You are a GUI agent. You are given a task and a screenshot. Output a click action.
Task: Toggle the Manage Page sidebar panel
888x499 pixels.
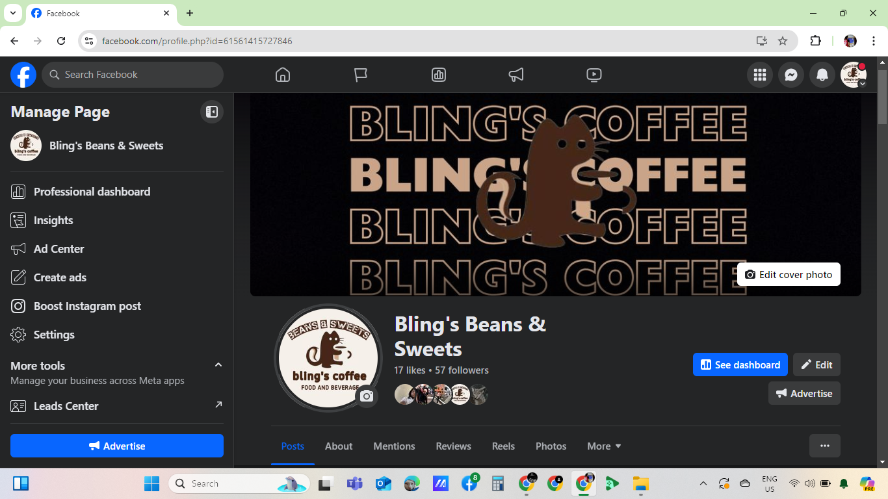(211, 112)
